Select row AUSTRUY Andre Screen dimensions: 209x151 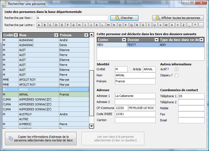tap(46, 114)
